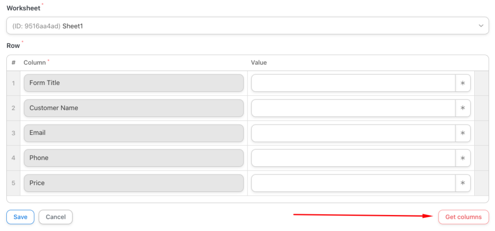Select the Customer Name column field
Image resolution: width=495 pixels, height=231 pixels.
pyautogui.click(x=133, y=108)
